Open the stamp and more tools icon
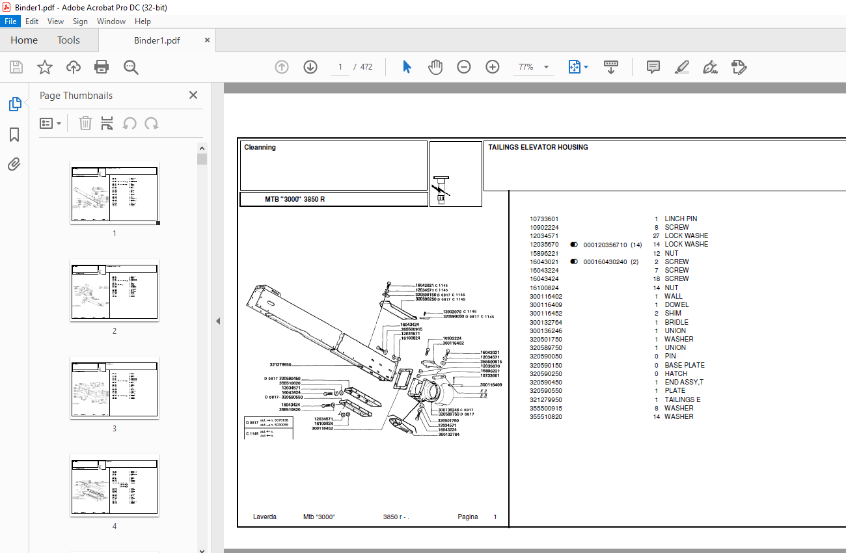The image size is (846, 553). (x=739, y=67)
